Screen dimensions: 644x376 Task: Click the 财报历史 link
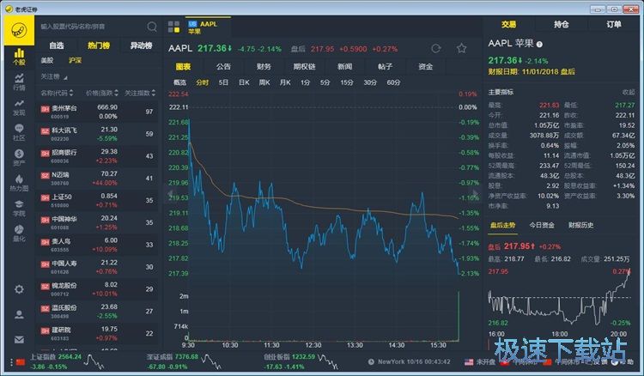[x=581, y=225]
